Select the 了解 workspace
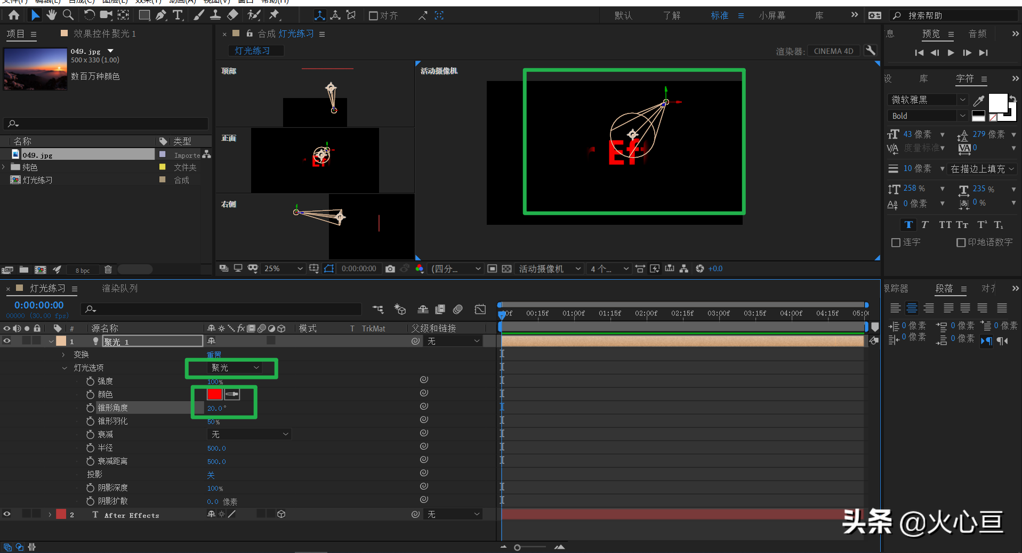Viewport: 1022px width, 553px height. [672, 15]
